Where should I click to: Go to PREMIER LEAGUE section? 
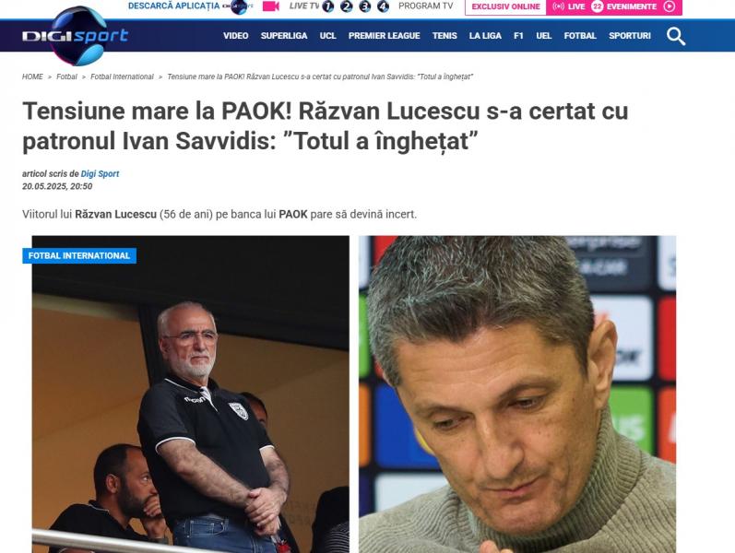tap(385, 36)
